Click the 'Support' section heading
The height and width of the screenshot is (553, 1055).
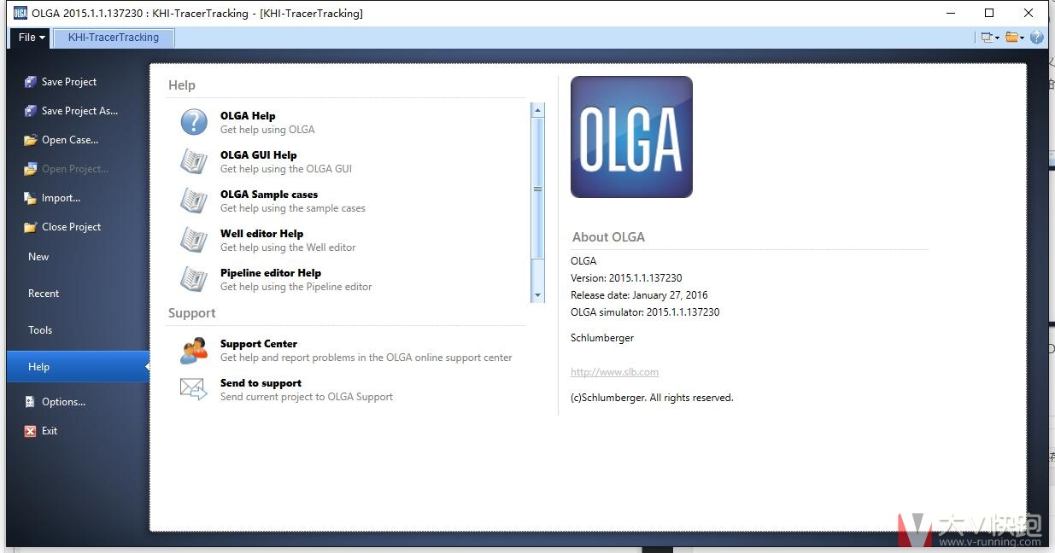tap(191, 313)
